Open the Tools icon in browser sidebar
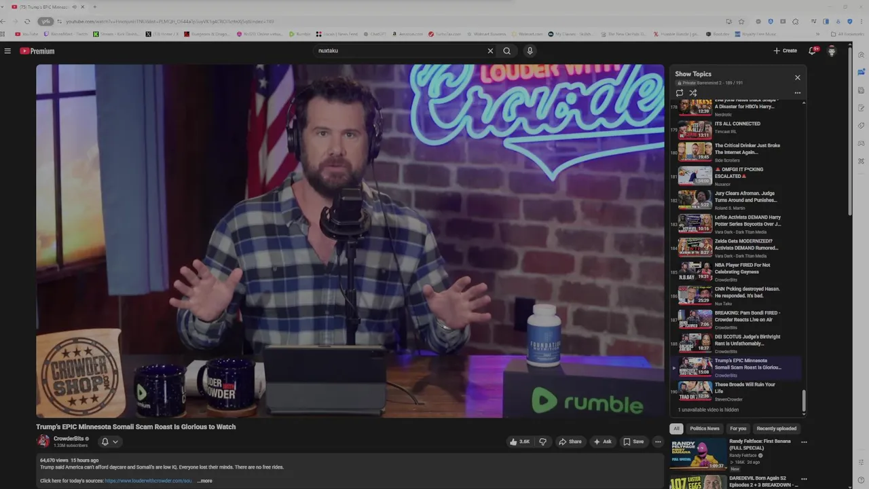 coord(862,160)
